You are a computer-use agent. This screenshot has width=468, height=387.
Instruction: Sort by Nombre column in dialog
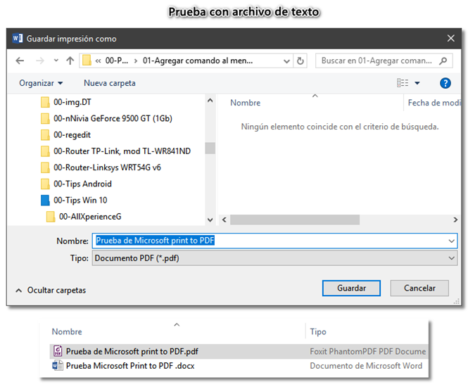245,103
